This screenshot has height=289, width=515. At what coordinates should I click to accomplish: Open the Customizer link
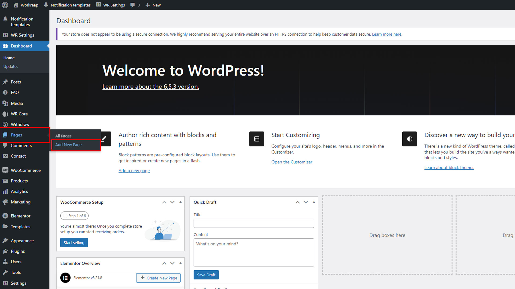tap(292, 162)
